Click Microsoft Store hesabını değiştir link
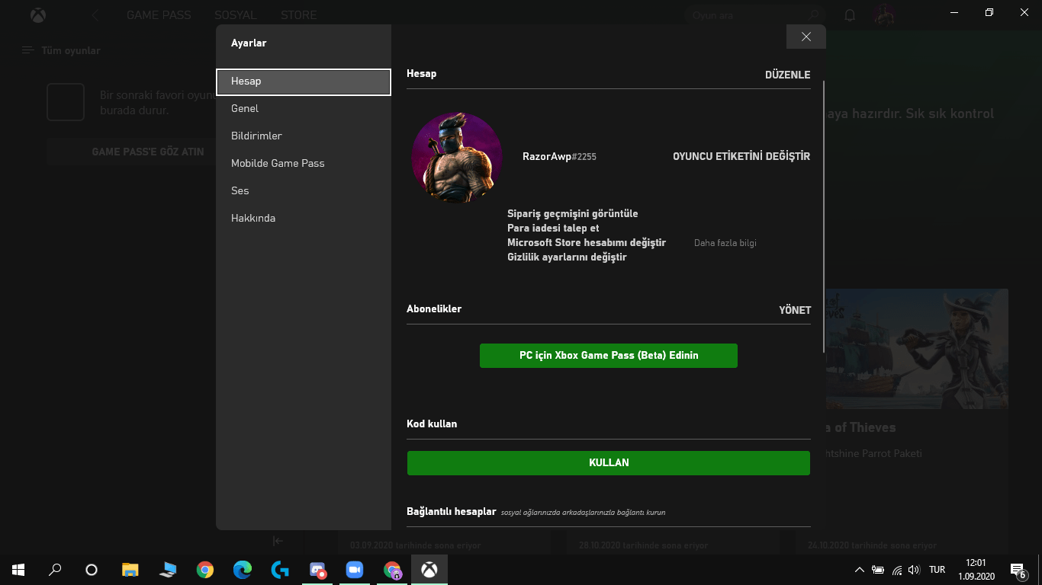 (587, 242)
